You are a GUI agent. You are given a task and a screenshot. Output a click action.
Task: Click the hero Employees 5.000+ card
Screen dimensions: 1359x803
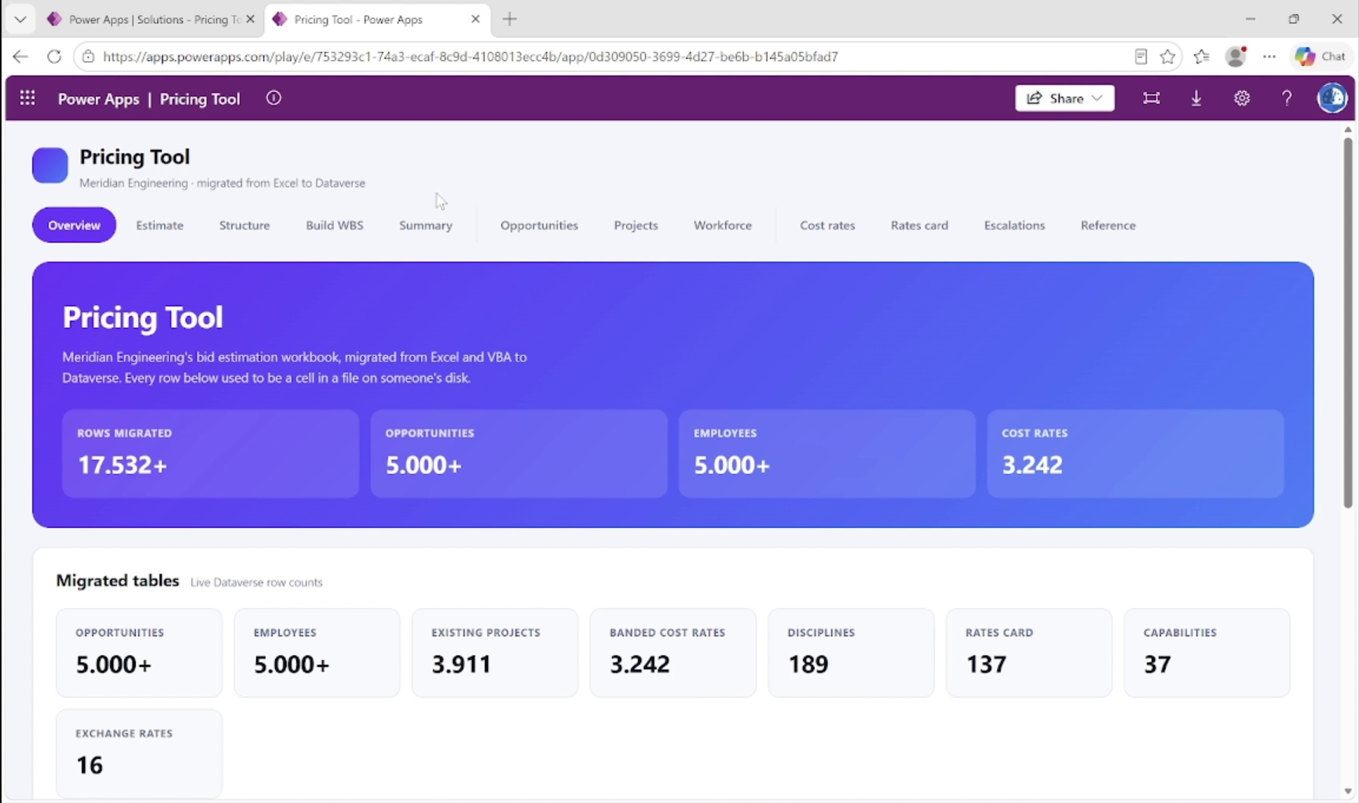pos(827,453)
